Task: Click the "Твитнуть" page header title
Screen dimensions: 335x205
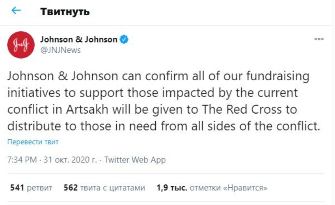Action: click(x=65, y=11)
